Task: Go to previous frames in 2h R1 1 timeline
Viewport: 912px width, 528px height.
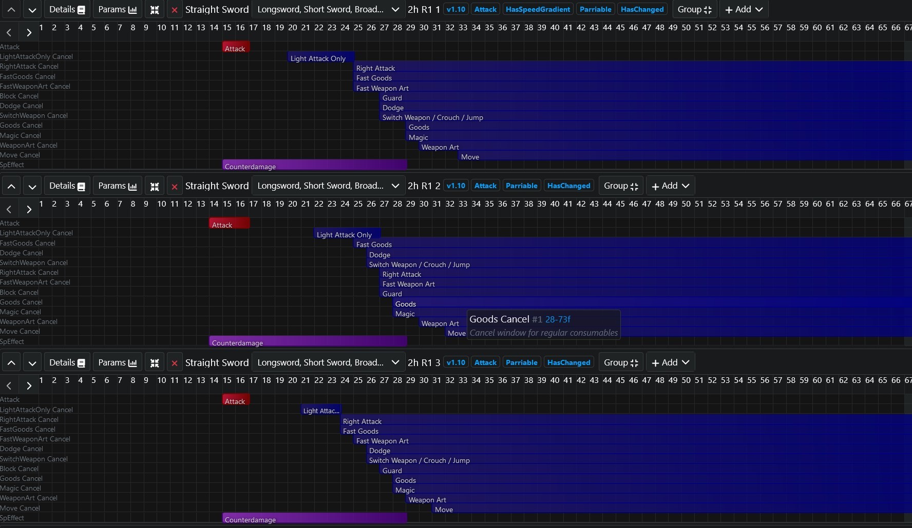Action: 9,32
